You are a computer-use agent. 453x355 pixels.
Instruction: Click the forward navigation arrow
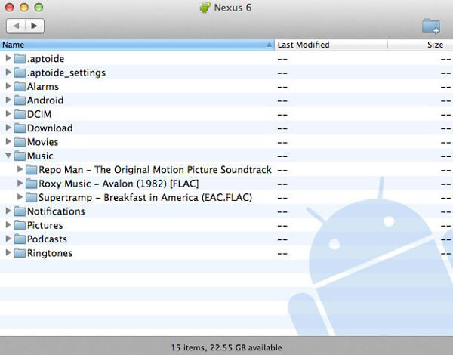pos(34,26)
